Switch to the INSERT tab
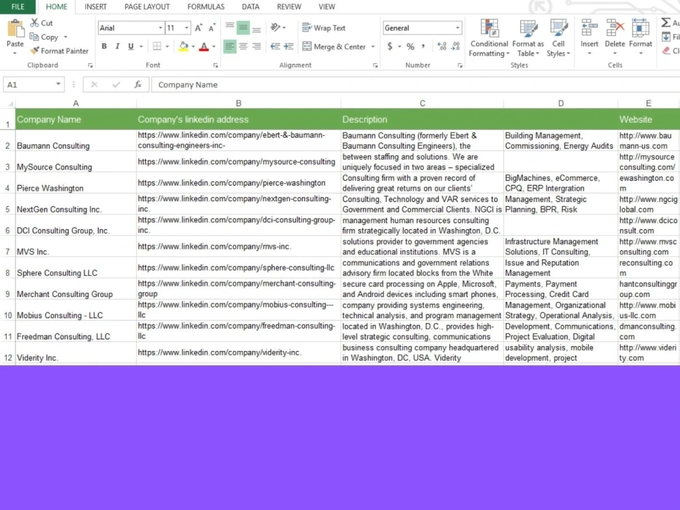Screen dimensions: 680x510 tap(95, 7)
